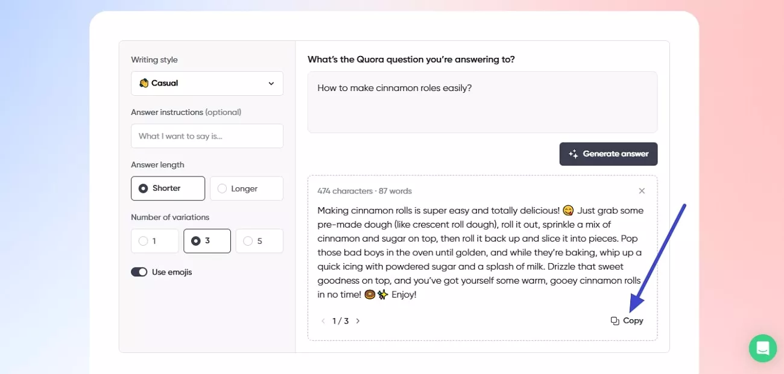
Task: Edit the Quora question text area
Action: pos(482,102)
